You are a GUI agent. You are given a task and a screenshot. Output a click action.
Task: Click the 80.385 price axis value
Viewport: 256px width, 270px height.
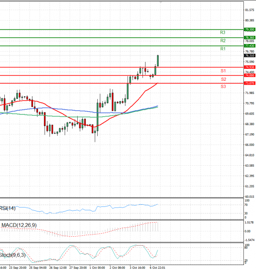250,21
